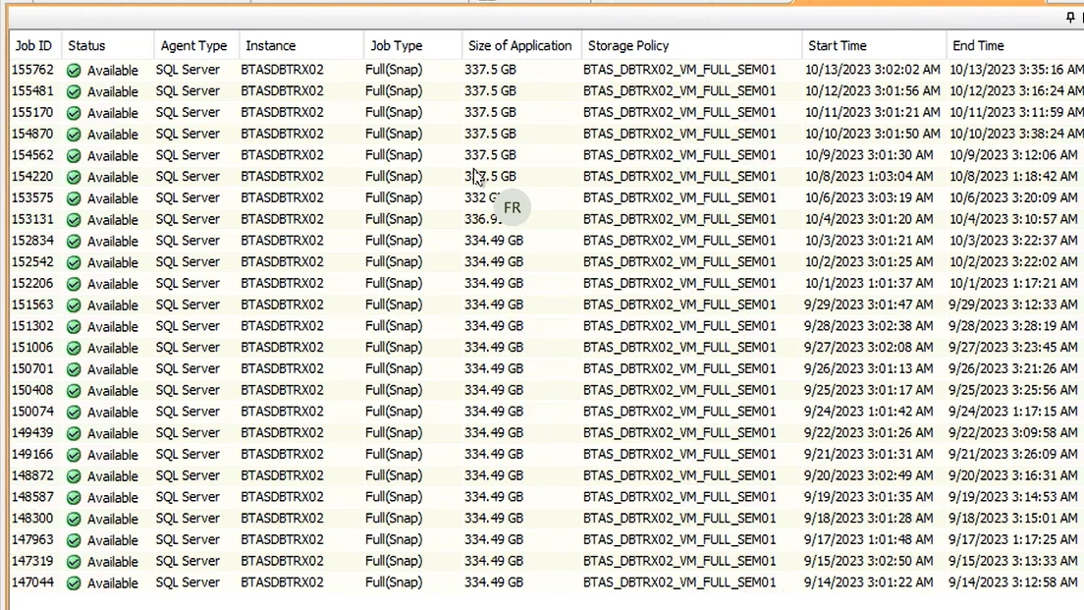
Task: Sort by the Status column header
Action: click(x=107, y=45)
